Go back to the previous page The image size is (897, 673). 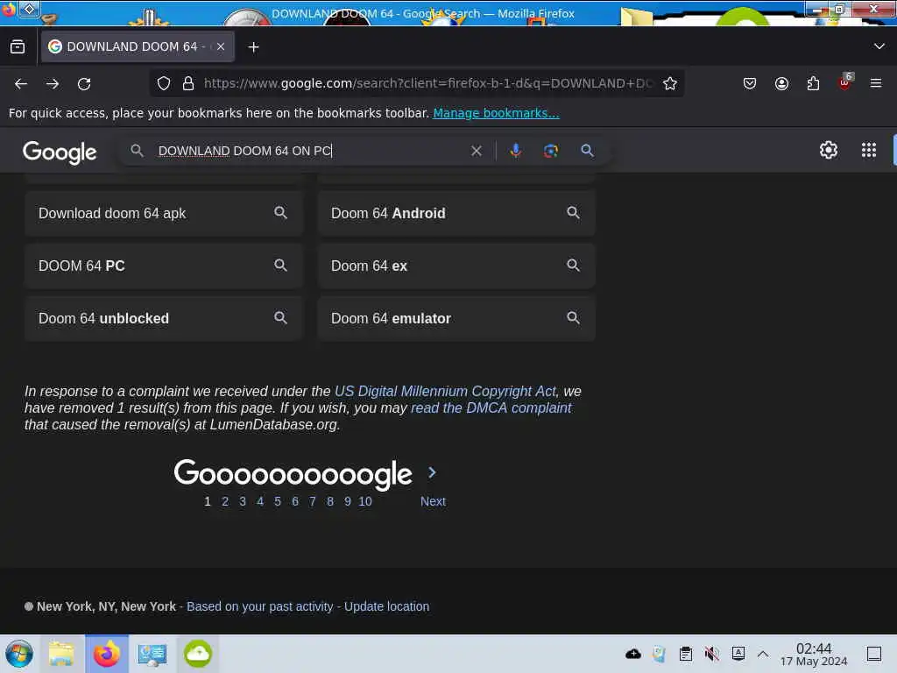tap(21, 83)
